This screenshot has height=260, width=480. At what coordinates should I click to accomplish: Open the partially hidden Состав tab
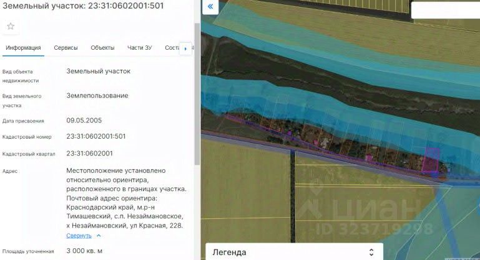coord(172,48)
